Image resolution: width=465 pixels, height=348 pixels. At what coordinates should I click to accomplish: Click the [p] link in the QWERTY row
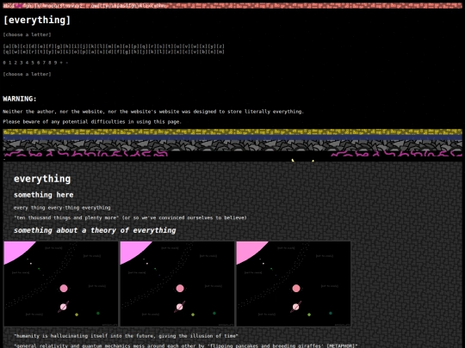click(84, 52)
